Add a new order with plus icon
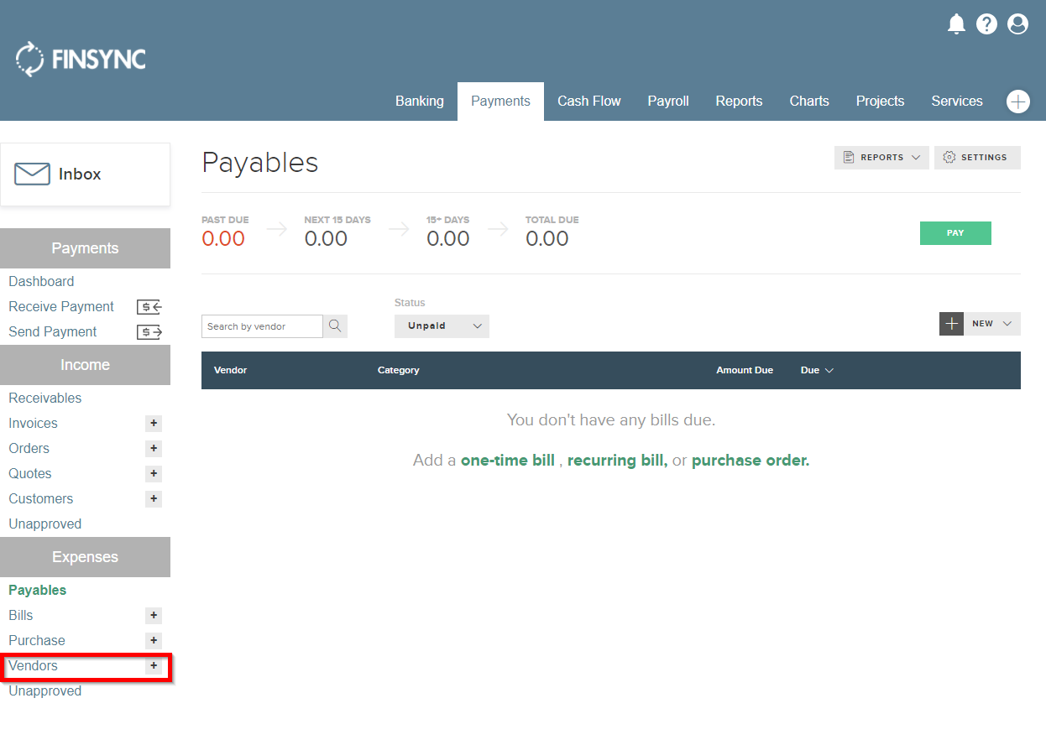1046x745 pixels. pyautogui.click(x=154, y=449)
